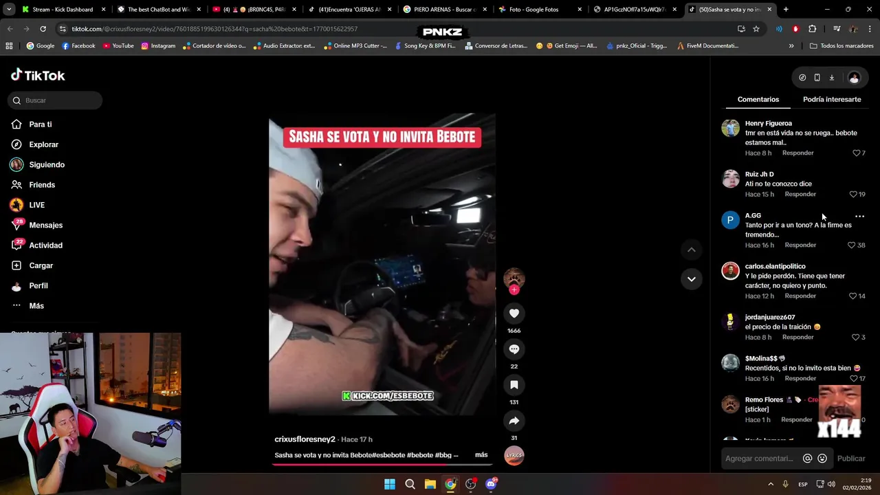Open Todos los marcadores folder

[x=840, y=46]
